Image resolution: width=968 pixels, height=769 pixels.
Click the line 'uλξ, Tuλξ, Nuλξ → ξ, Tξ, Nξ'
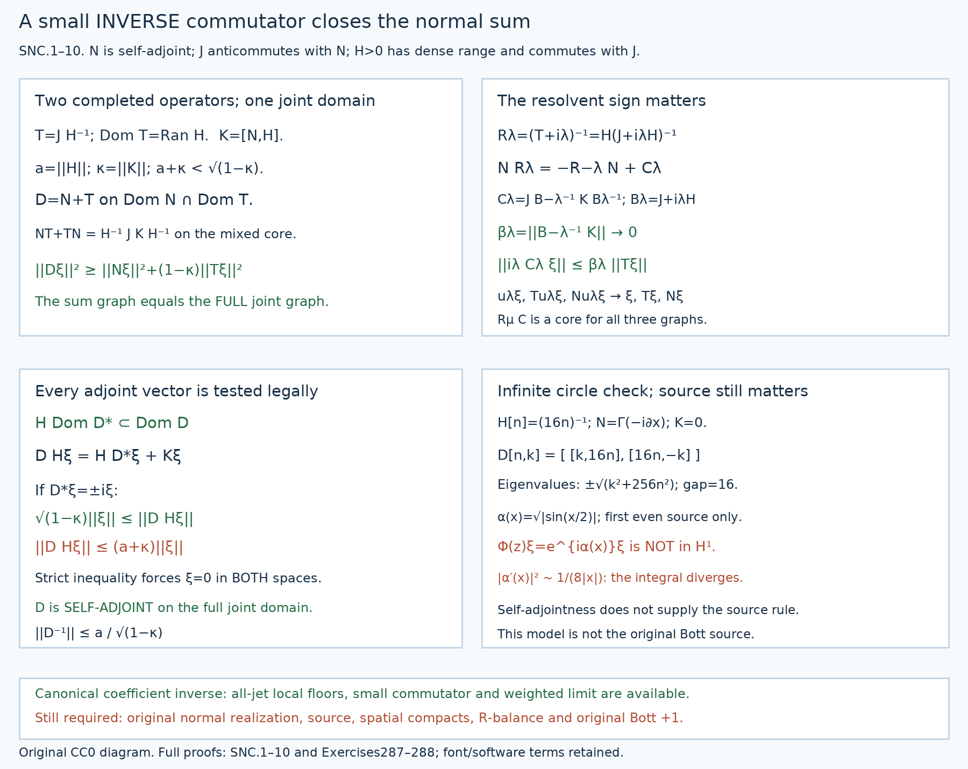(x=590, y=296)
